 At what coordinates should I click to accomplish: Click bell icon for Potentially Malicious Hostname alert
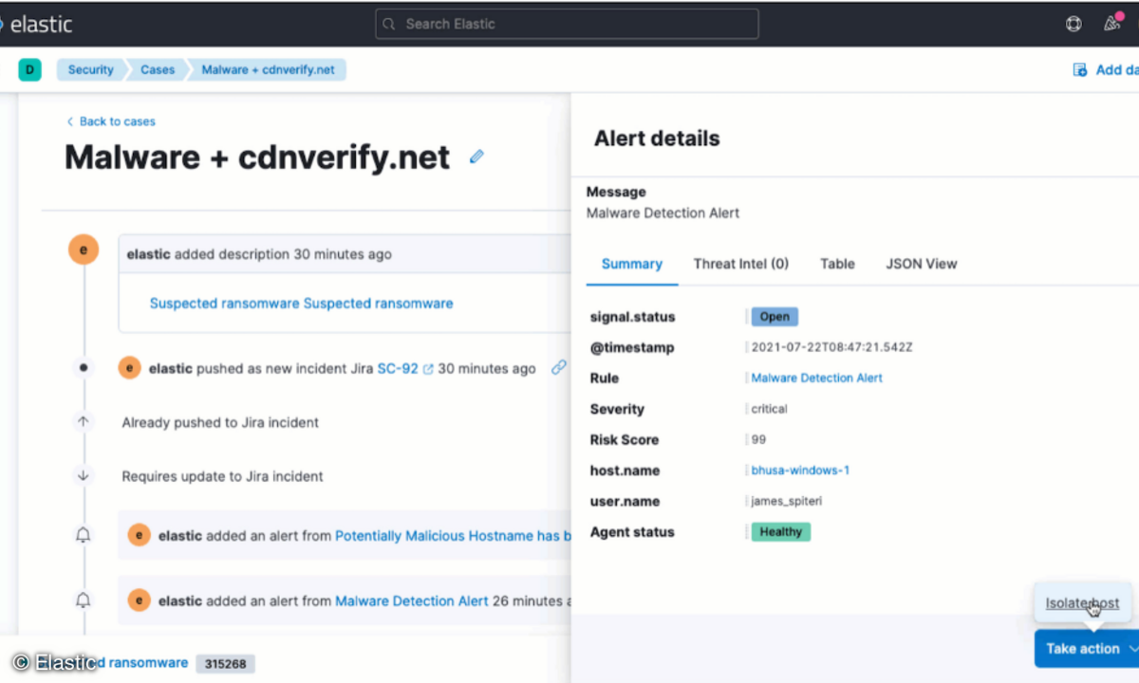pyautogui.click(x=84, y=536)
